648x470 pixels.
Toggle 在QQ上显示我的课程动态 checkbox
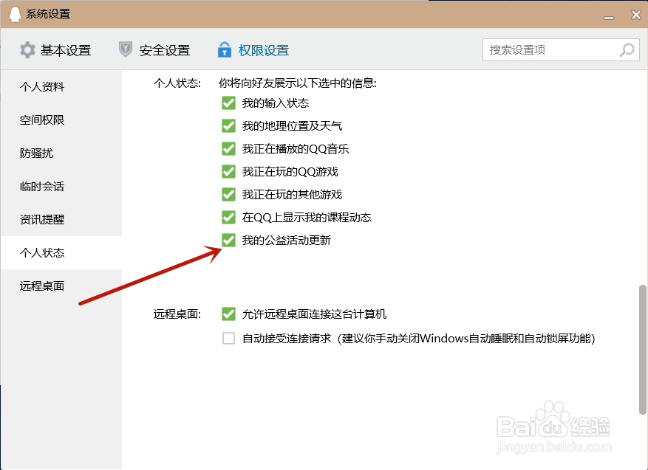(x=228, y=217)
